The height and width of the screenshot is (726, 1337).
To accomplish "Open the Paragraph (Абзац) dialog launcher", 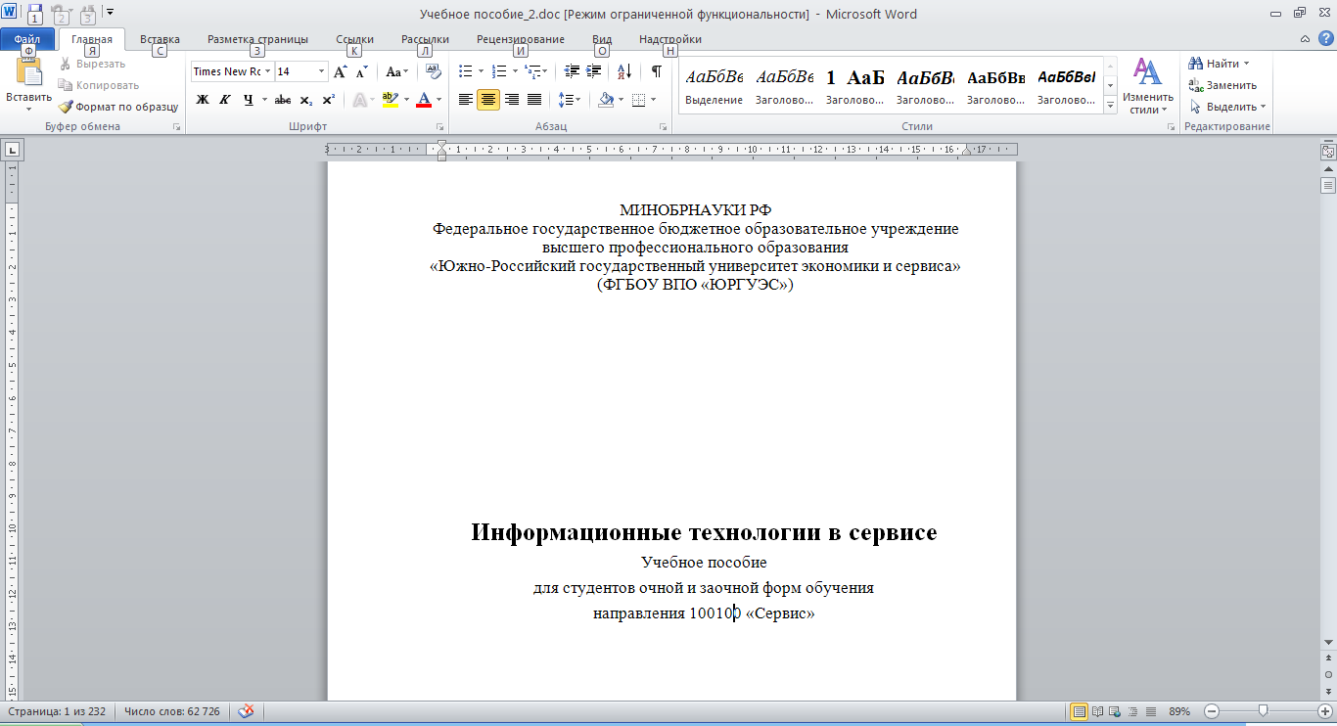I will 663,127.
